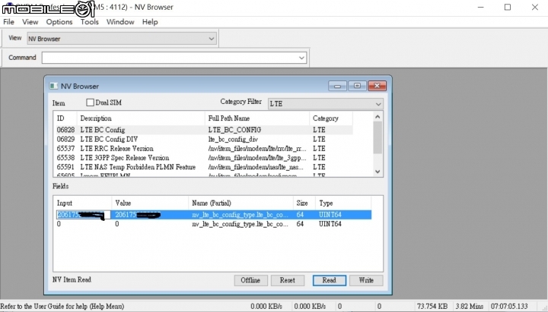Select item 65538 LTE 3GPP Spec Release Version
548x312 pixels.
(x=204, y=158)
